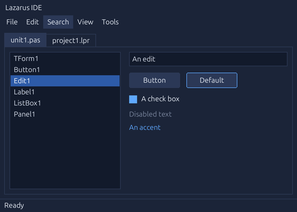Switch to the unit1.pas tab
The image size is (297, 212).
coord(25,40)
